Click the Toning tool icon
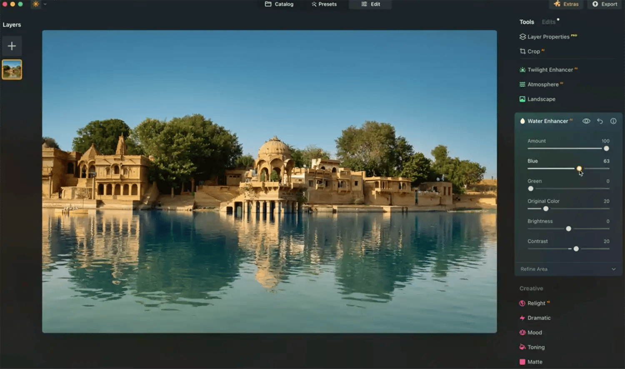 (x=522, y=347)
